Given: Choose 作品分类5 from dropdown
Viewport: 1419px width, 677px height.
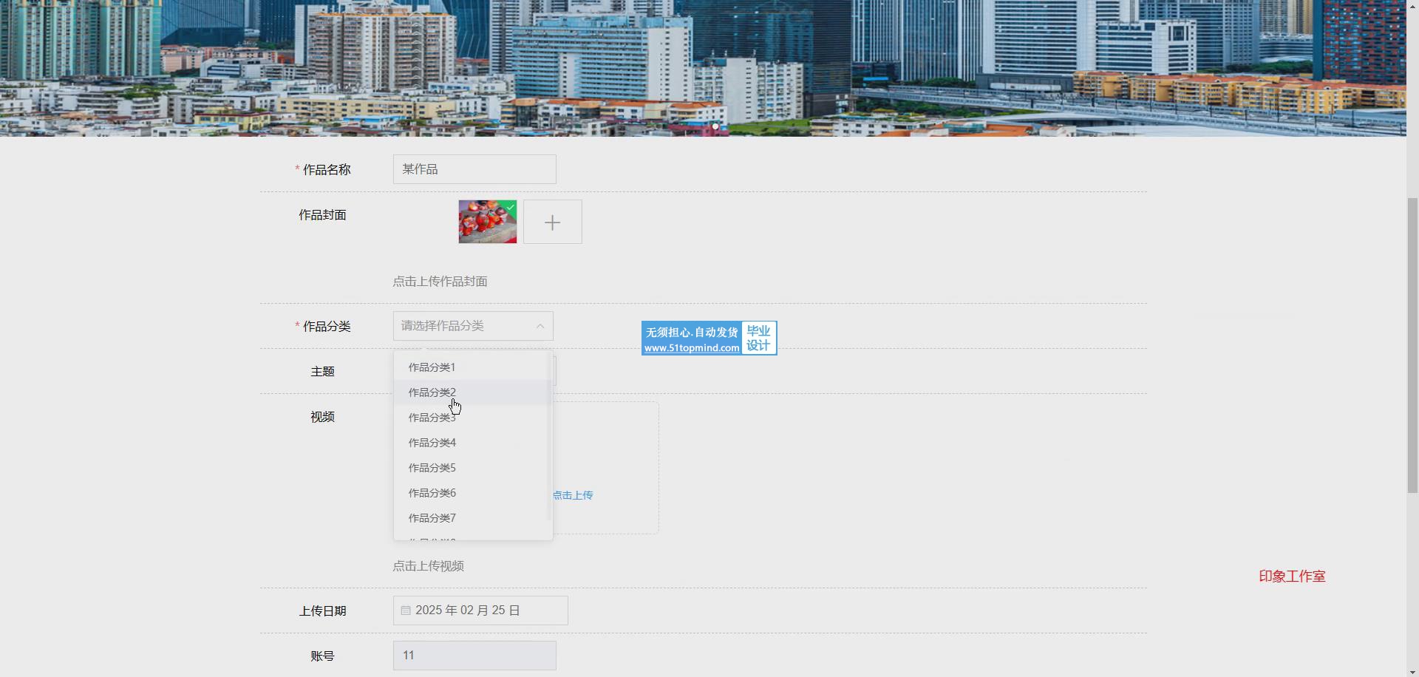Looking at the screenshot, I should [x=432, y=468].
